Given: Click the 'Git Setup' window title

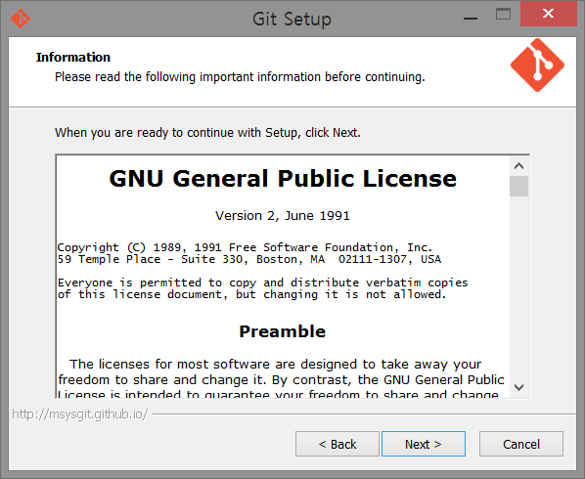Looking at the screenshot, I should click(x=292, y=19).
